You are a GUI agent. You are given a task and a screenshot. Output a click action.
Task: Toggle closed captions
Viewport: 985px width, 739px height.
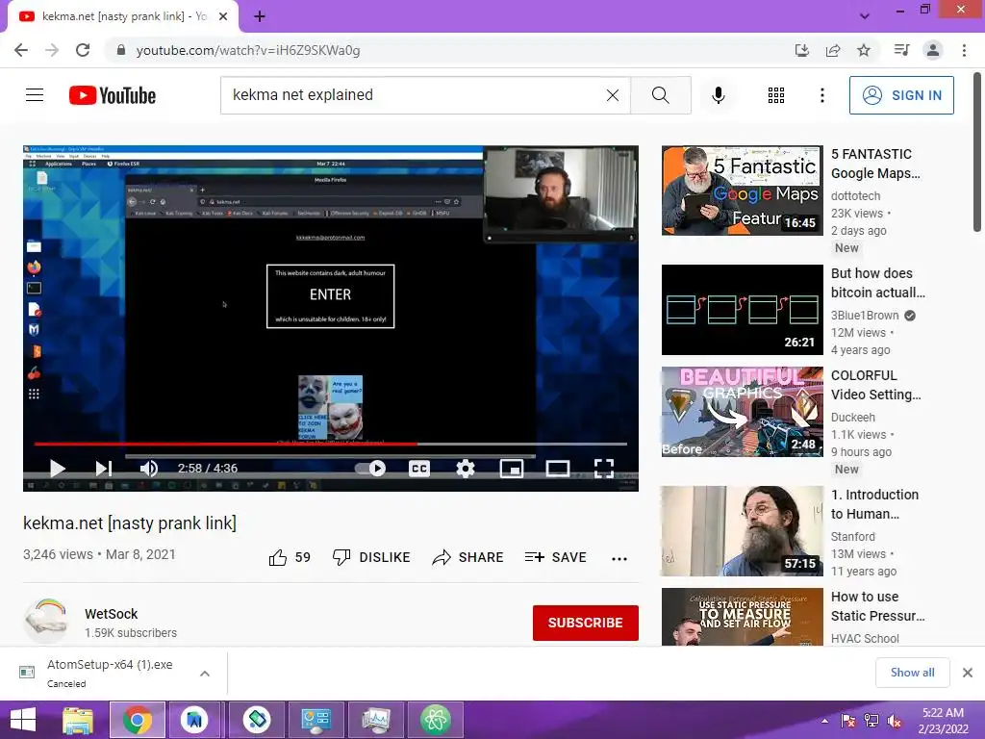point(419,469)
